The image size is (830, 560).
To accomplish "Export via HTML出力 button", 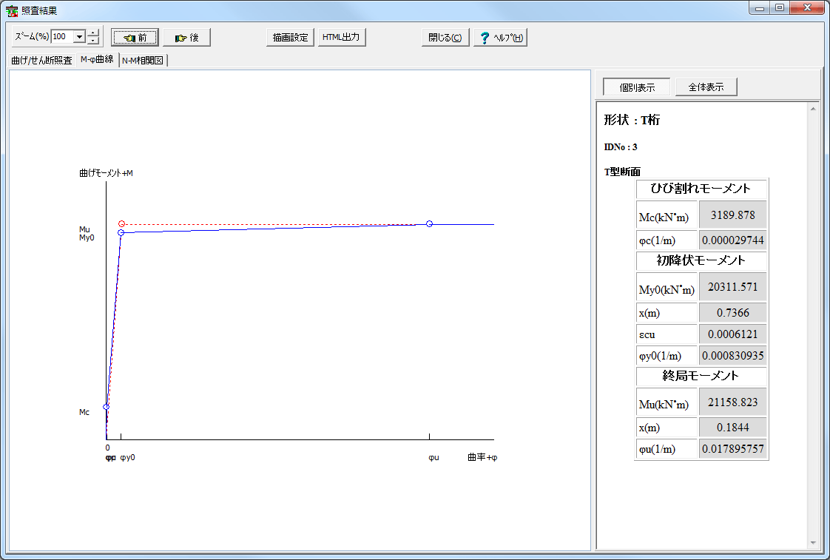I will click(342, 37).
